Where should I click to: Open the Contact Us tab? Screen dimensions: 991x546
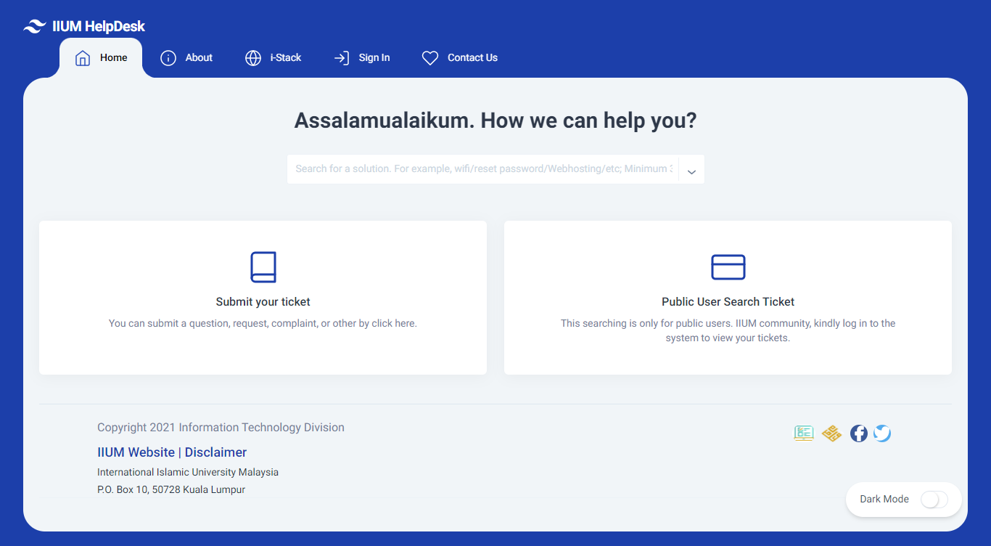460,58
